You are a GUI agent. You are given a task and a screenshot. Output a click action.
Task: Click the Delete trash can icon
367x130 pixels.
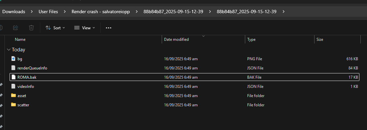(31, 28)
